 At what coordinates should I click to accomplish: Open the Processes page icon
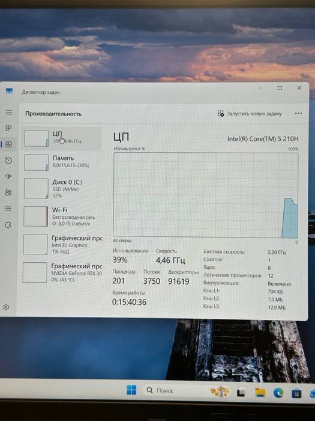pos(8,128)
